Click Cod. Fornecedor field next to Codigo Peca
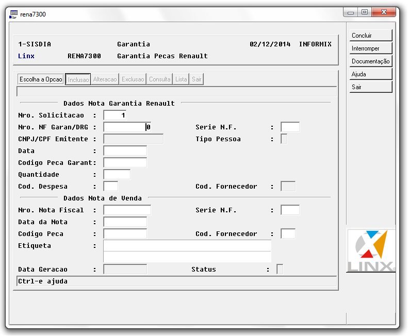Viewport: 409px width, 336px height. pyautogui.click(x=288, y=234)
